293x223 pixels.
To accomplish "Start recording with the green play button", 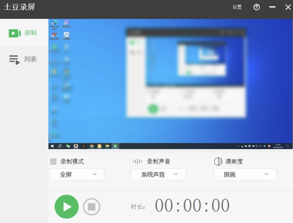I will pos(66,207).
